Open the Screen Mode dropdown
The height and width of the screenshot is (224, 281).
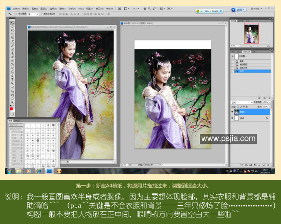(x=170, y=9)
